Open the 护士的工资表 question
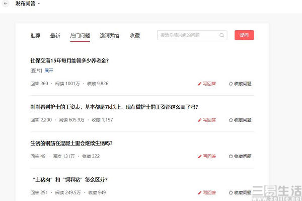The height and width of the screenshot is (201, 302). pyautogui.click(x=114, y=107)
